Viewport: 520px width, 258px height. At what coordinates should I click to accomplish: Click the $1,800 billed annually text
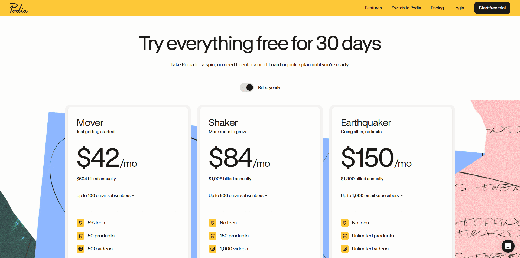click(x=362, y=179)
